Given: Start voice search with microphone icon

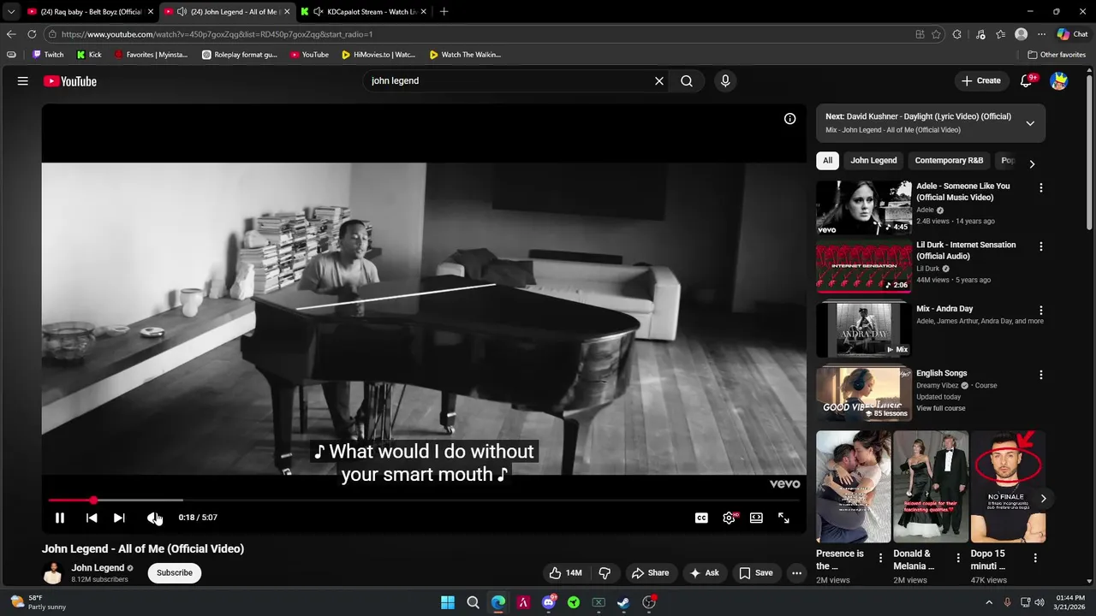Looking at the screenshot, I should click(725, 81).
